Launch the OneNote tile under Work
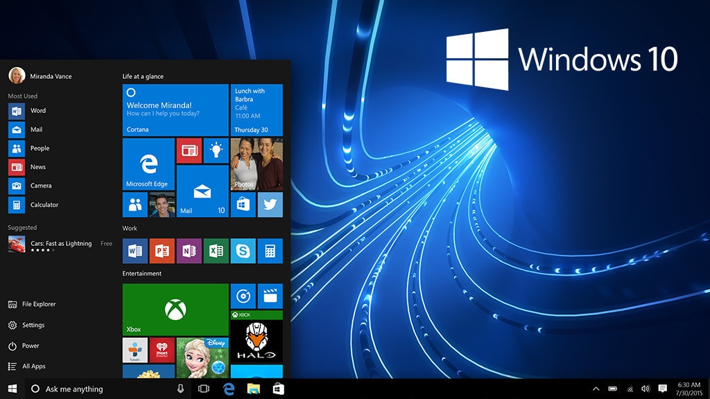710x399 pixels. 189,251
